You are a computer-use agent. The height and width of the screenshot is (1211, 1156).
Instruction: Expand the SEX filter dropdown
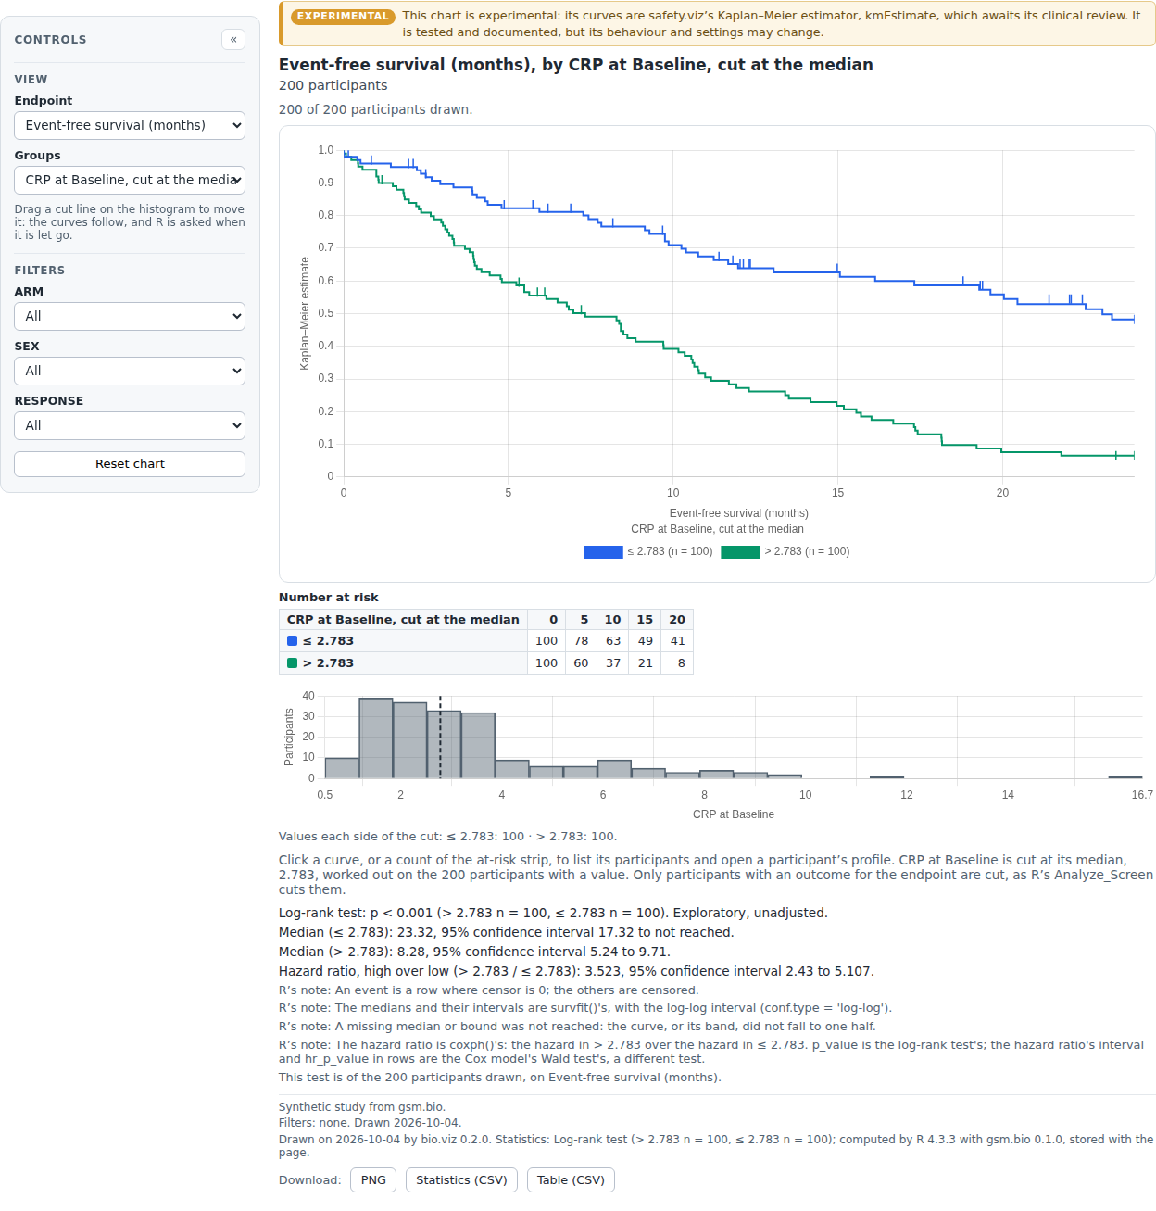130,371
